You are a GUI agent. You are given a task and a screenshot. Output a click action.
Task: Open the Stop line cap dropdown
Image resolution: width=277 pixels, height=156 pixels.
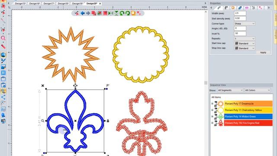coord(245,48)
